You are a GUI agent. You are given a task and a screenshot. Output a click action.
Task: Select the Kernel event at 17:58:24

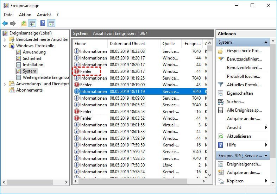point(140,172)
